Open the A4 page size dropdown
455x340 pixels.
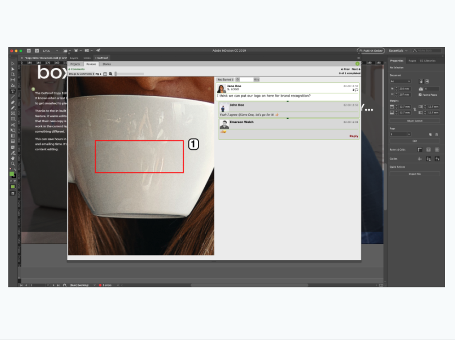(400, 81)
